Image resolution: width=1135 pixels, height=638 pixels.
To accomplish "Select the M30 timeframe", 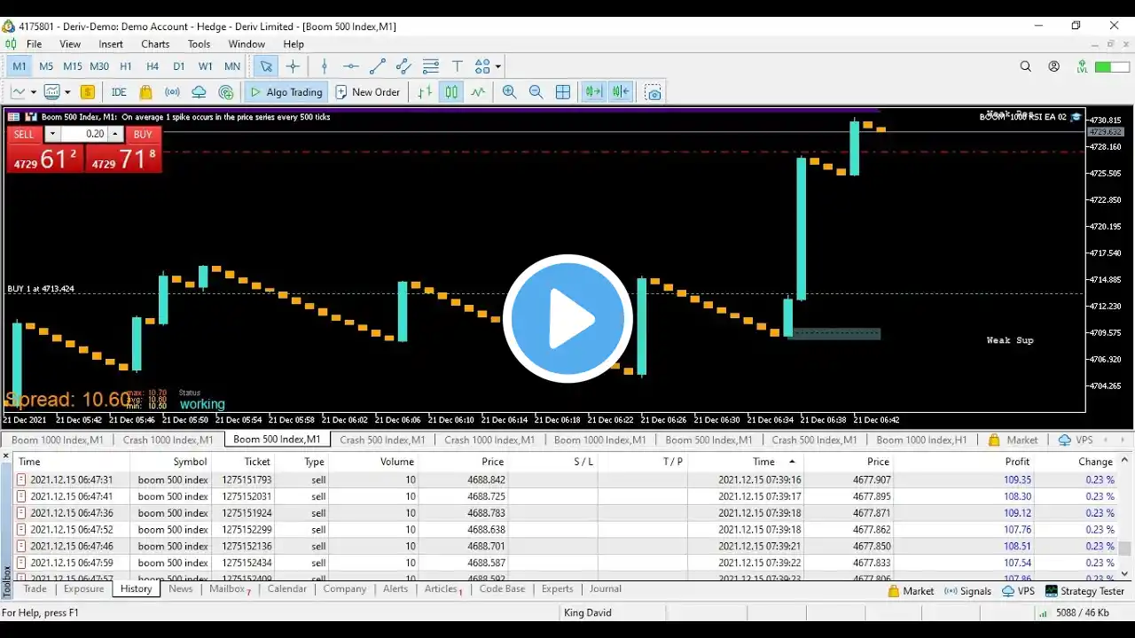I will pyautogui.click(x=99, y=66).
